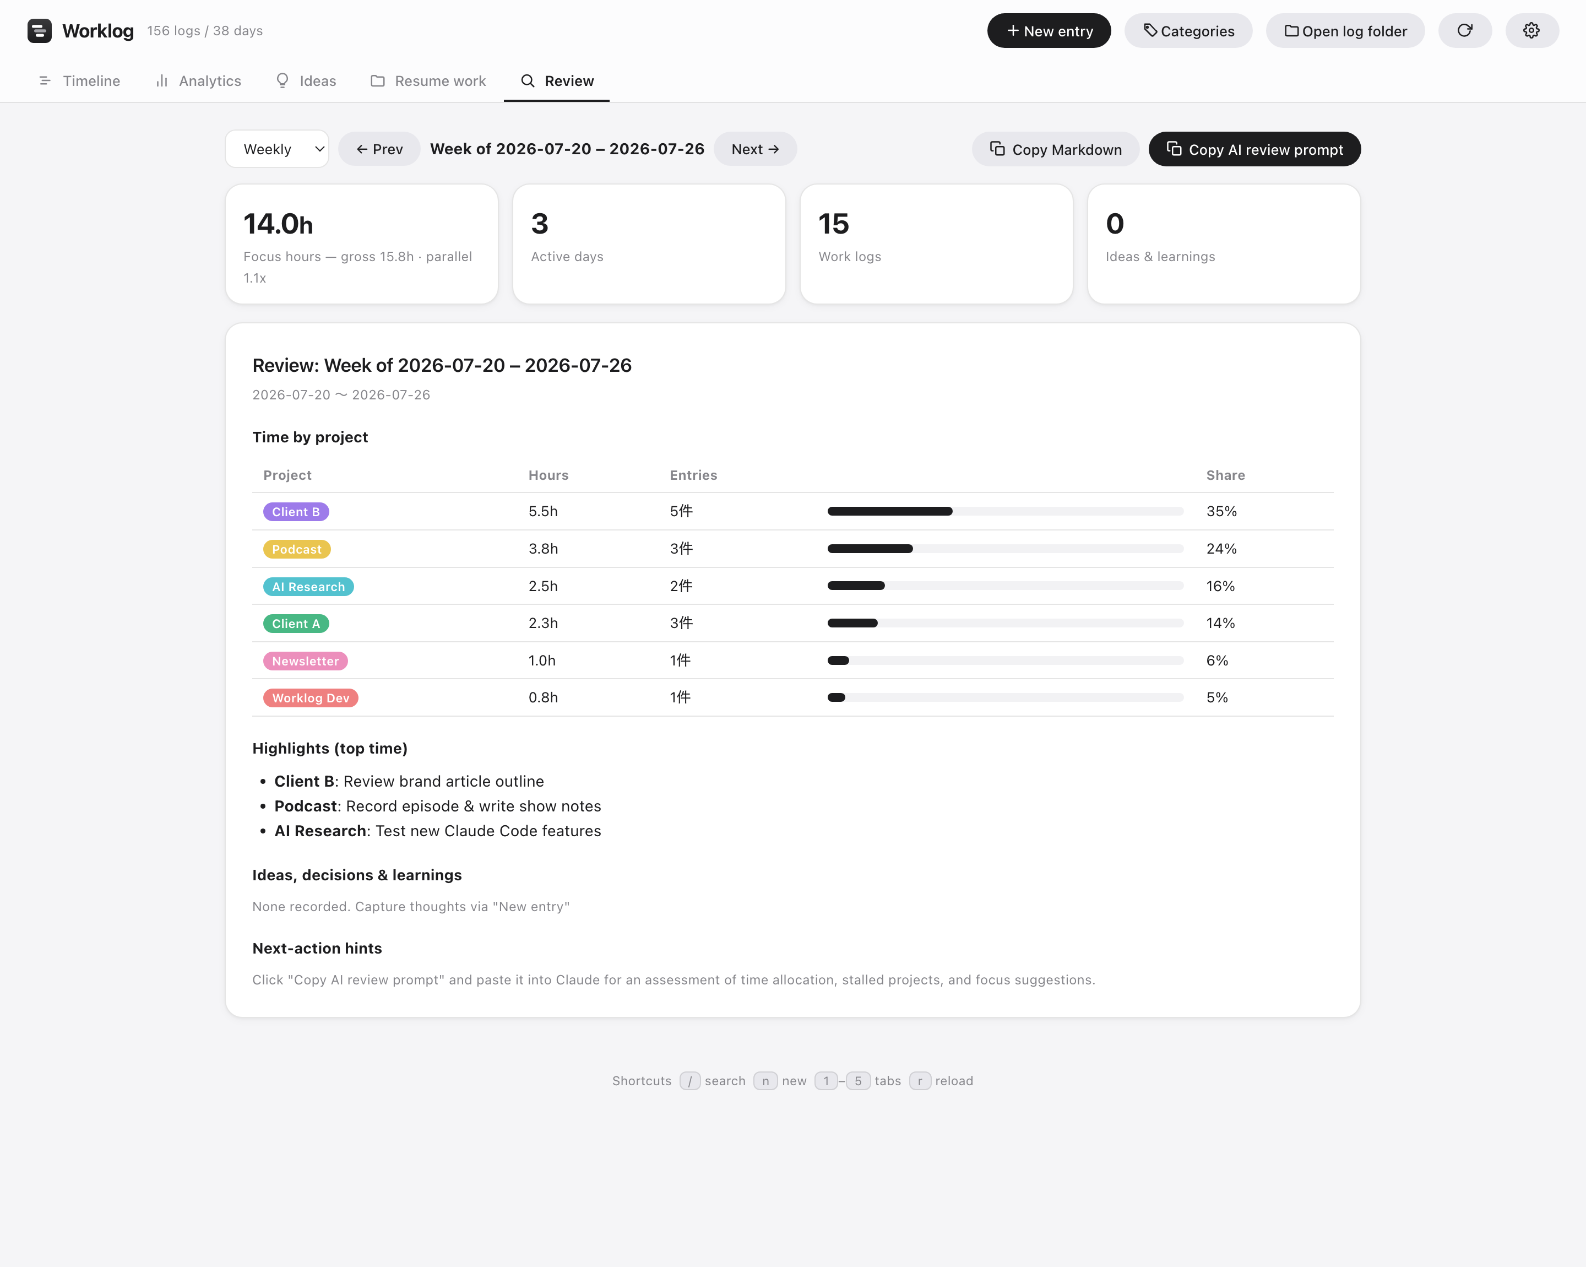
Task: Click the Podcast share progress bar
Action: [x=1005, y=549]
